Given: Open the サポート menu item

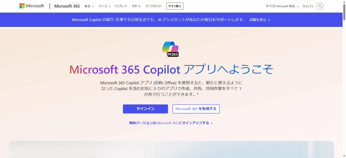Looking at the screenshot, I should 136,6.
